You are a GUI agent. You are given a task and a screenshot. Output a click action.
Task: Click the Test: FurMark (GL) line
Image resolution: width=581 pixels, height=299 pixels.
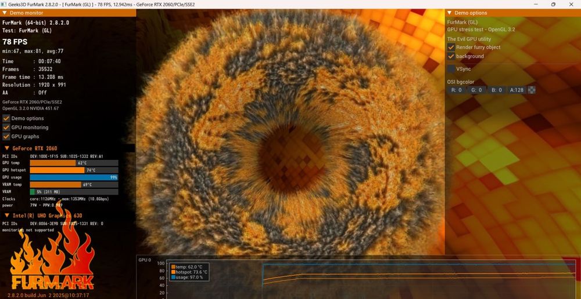(x=28, y=30)
